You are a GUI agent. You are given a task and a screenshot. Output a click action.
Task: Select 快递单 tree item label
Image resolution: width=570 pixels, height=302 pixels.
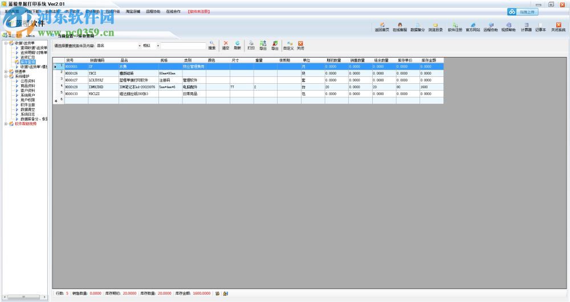20,72
